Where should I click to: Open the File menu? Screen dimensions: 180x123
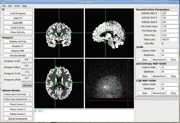[4, 6]
